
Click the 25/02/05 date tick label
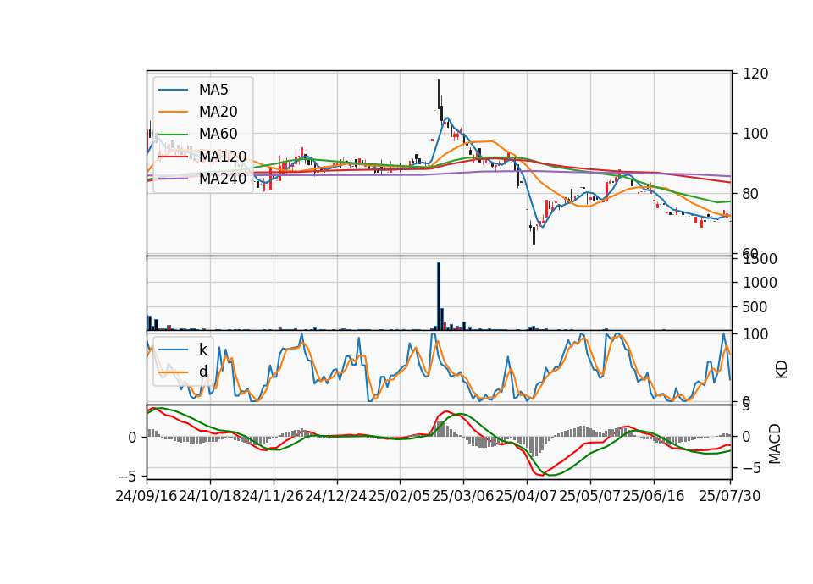tap(400, 497)
